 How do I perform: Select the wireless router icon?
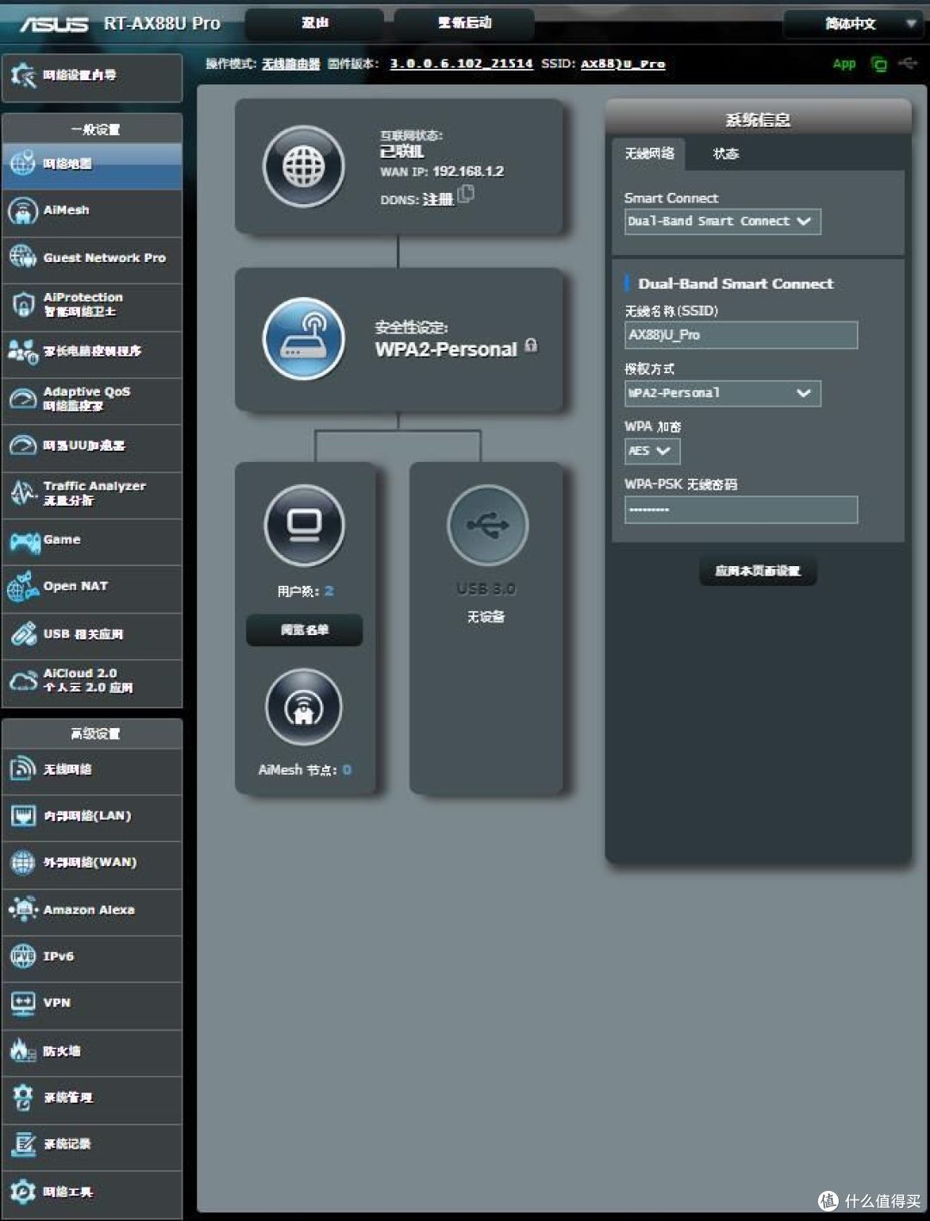point(304,339)
